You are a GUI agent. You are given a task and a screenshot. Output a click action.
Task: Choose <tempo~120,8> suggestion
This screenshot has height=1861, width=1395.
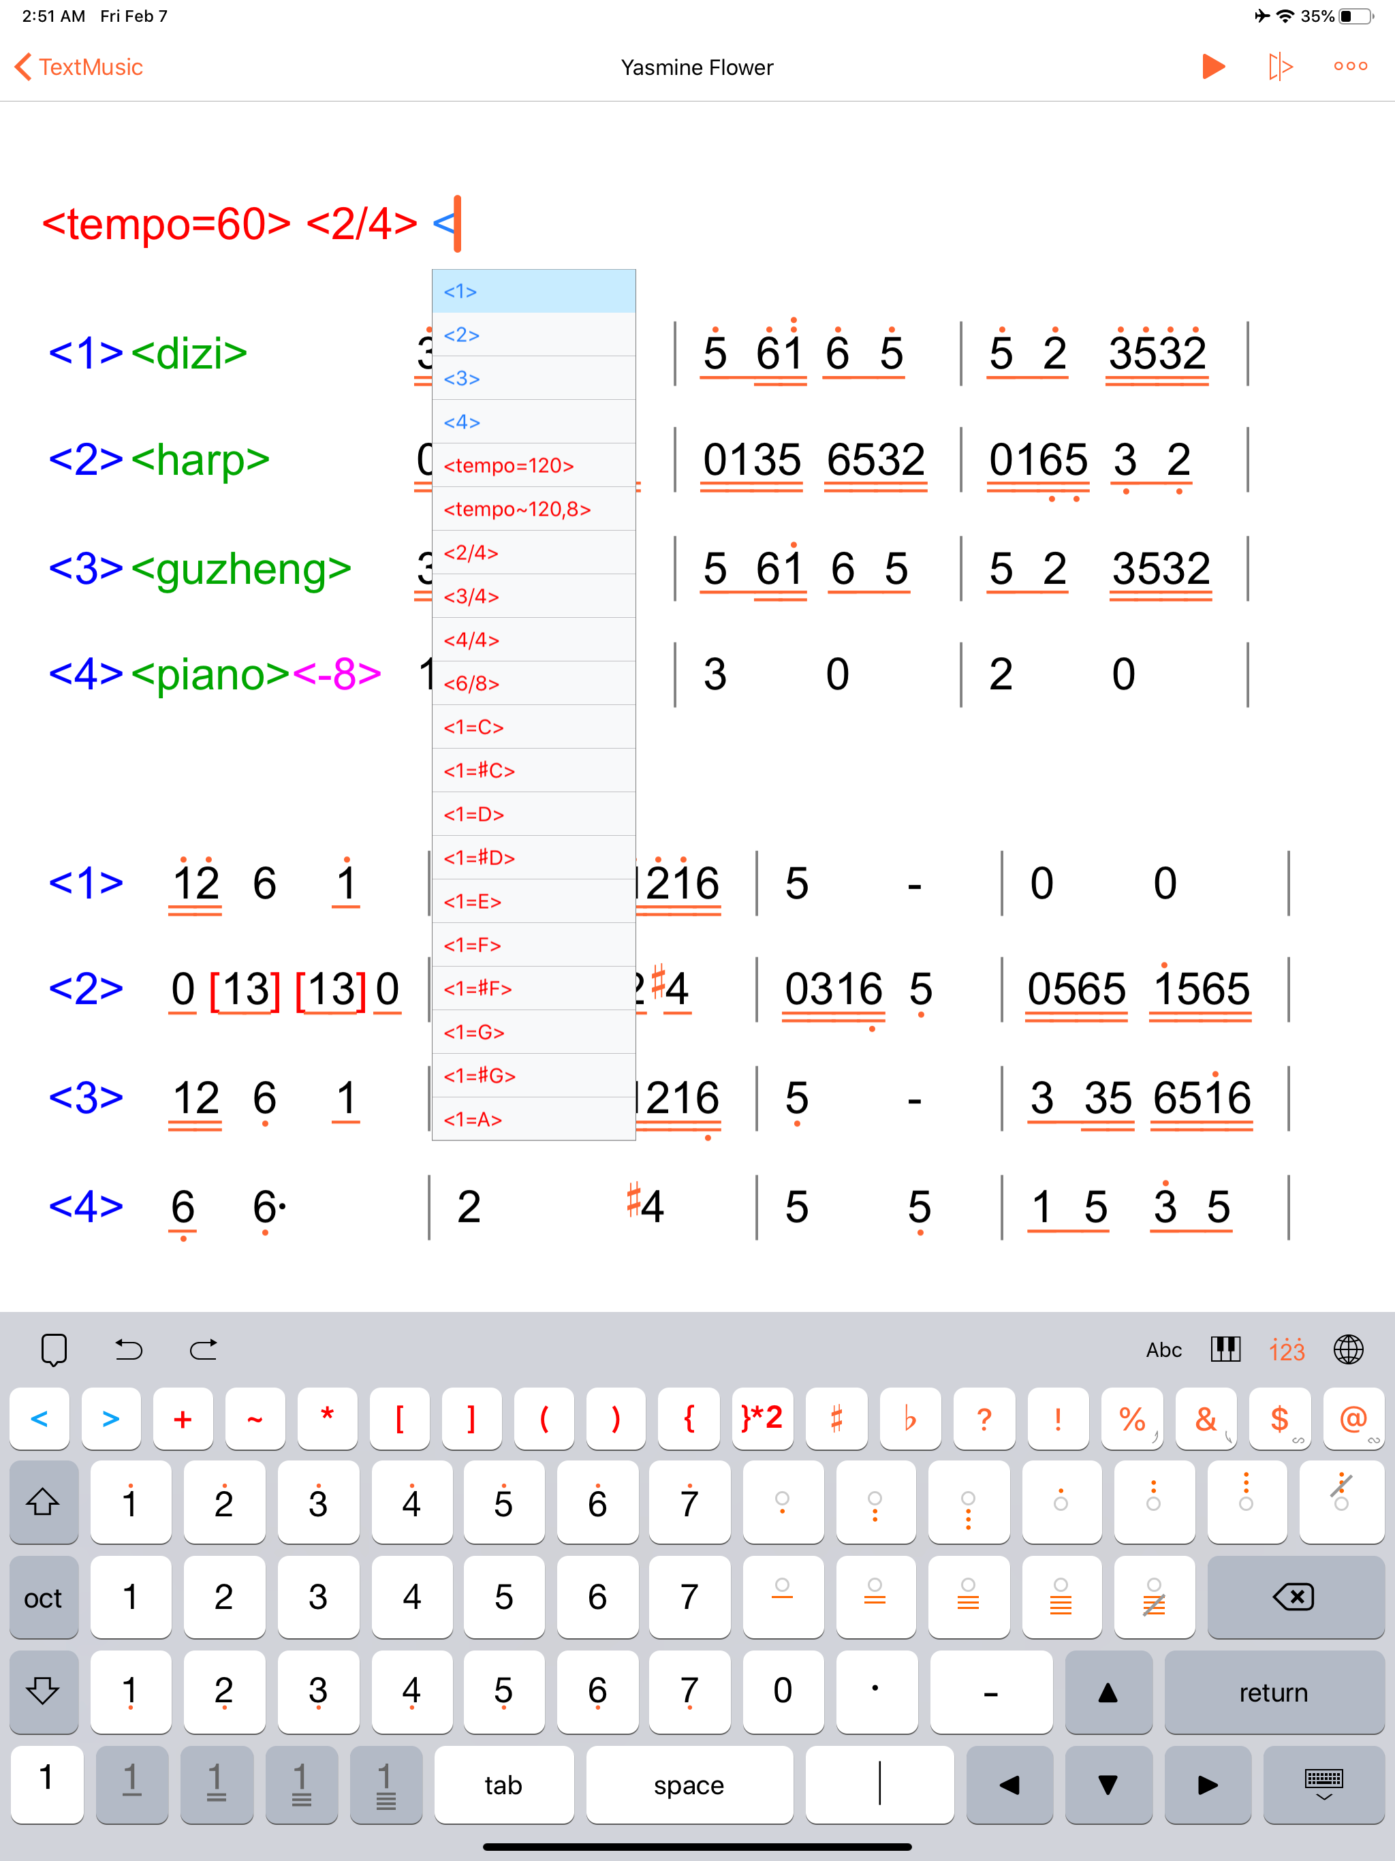pyautogui.click(x=533, y=509)
